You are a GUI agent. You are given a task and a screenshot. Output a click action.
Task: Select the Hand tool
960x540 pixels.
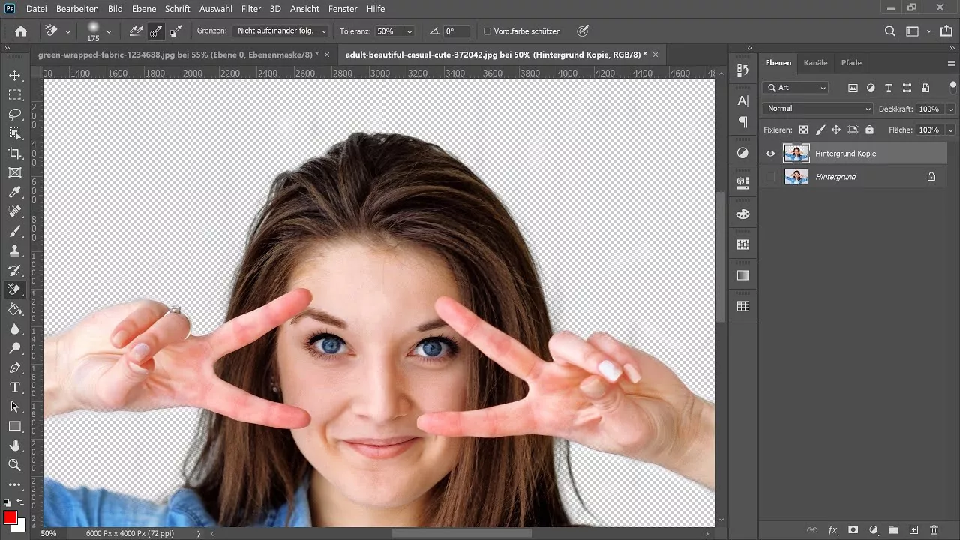coord(15,445)
